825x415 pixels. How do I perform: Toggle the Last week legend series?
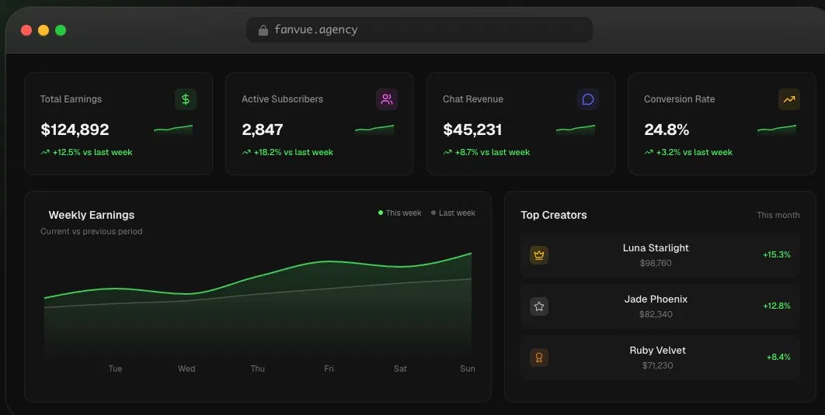coord(453,213)
